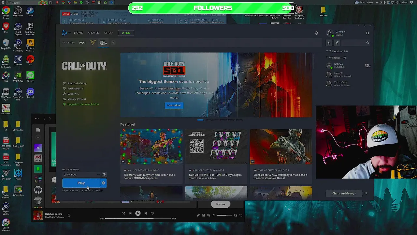The height and width of the screenshot is (235, 417).
Task: Click the plus to add favorite game
Action: tap(113, 43)
